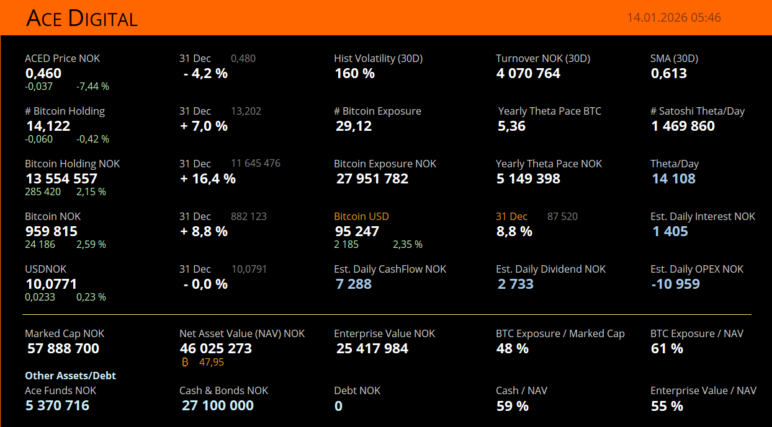Click the 31 Dec reference price 0,480

243,58
